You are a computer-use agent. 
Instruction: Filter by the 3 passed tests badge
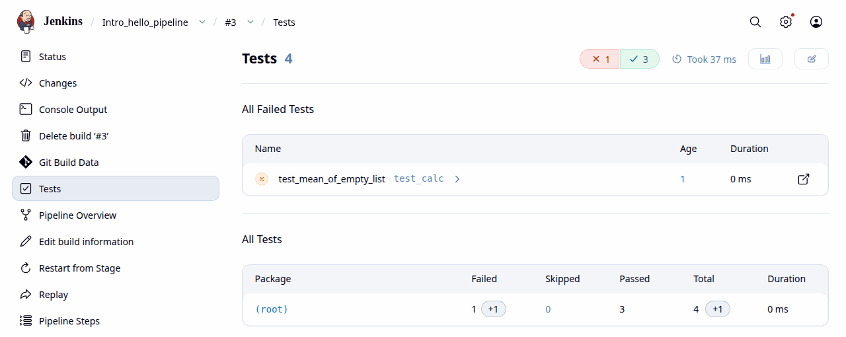click(x=639, y=59)
